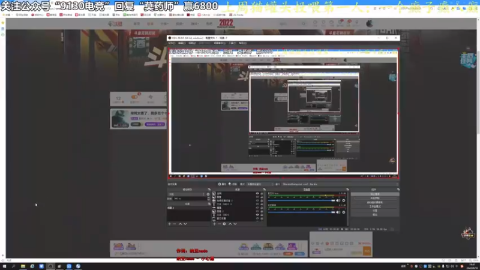Image resolution: width=480 pixels, height=270 pixels.
Task: Open OBS Studio from Windows taskbar
Action: click(x=50, y=266)
